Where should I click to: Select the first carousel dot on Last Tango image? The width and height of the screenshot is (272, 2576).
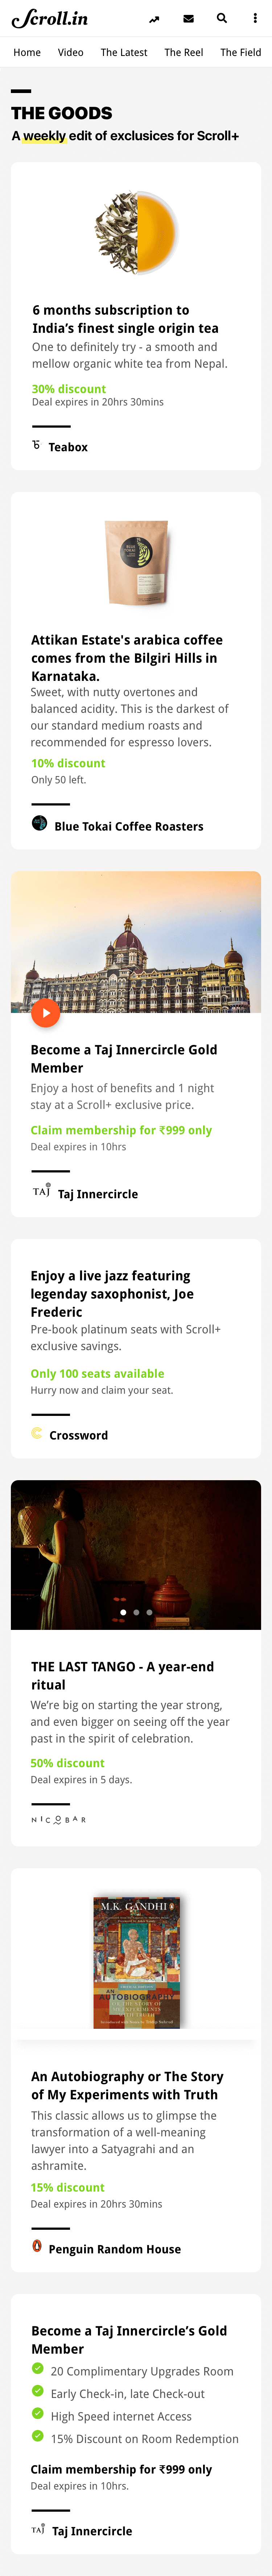(x=123, y=1612)
